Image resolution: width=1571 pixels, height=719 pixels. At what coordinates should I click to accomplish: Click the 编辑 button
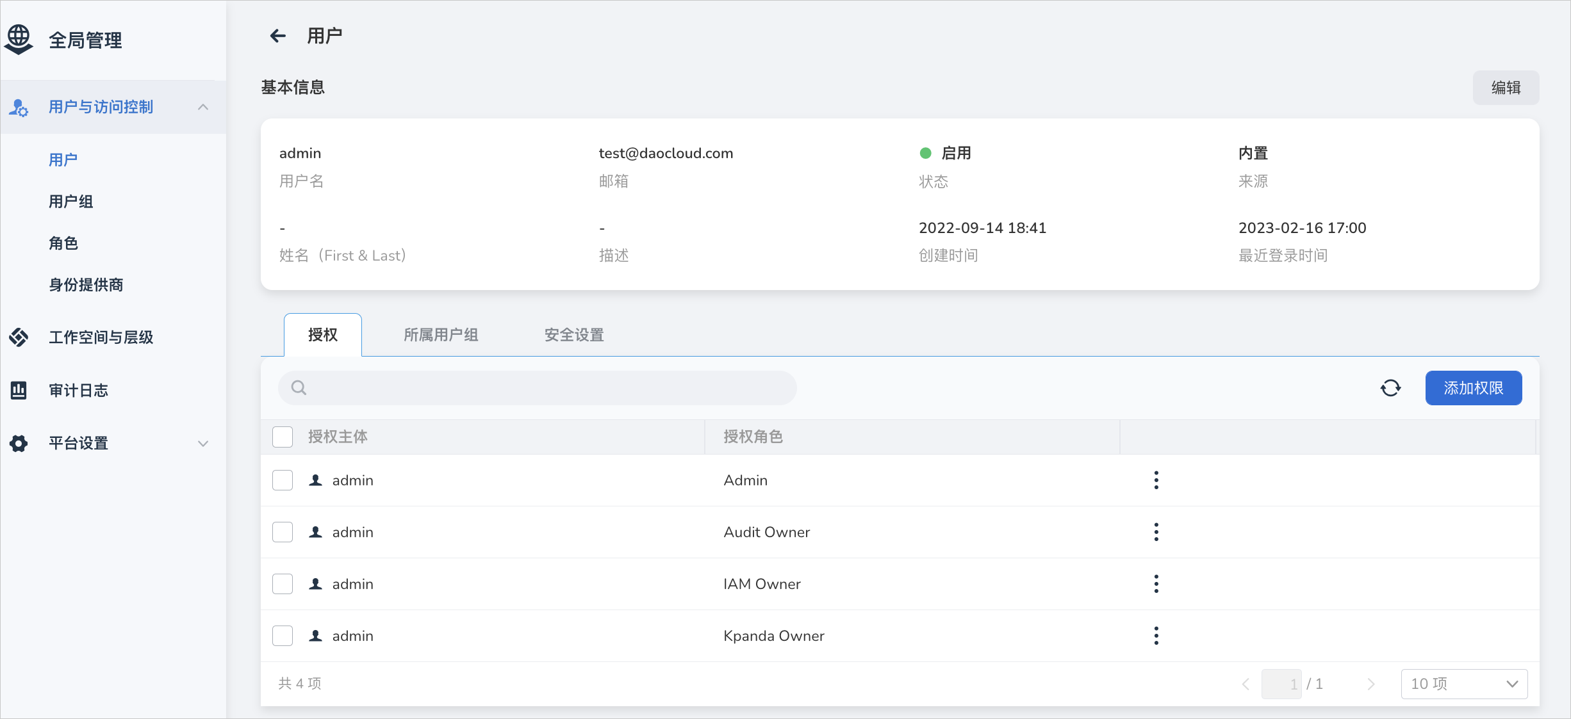[x=1506, y=88]
